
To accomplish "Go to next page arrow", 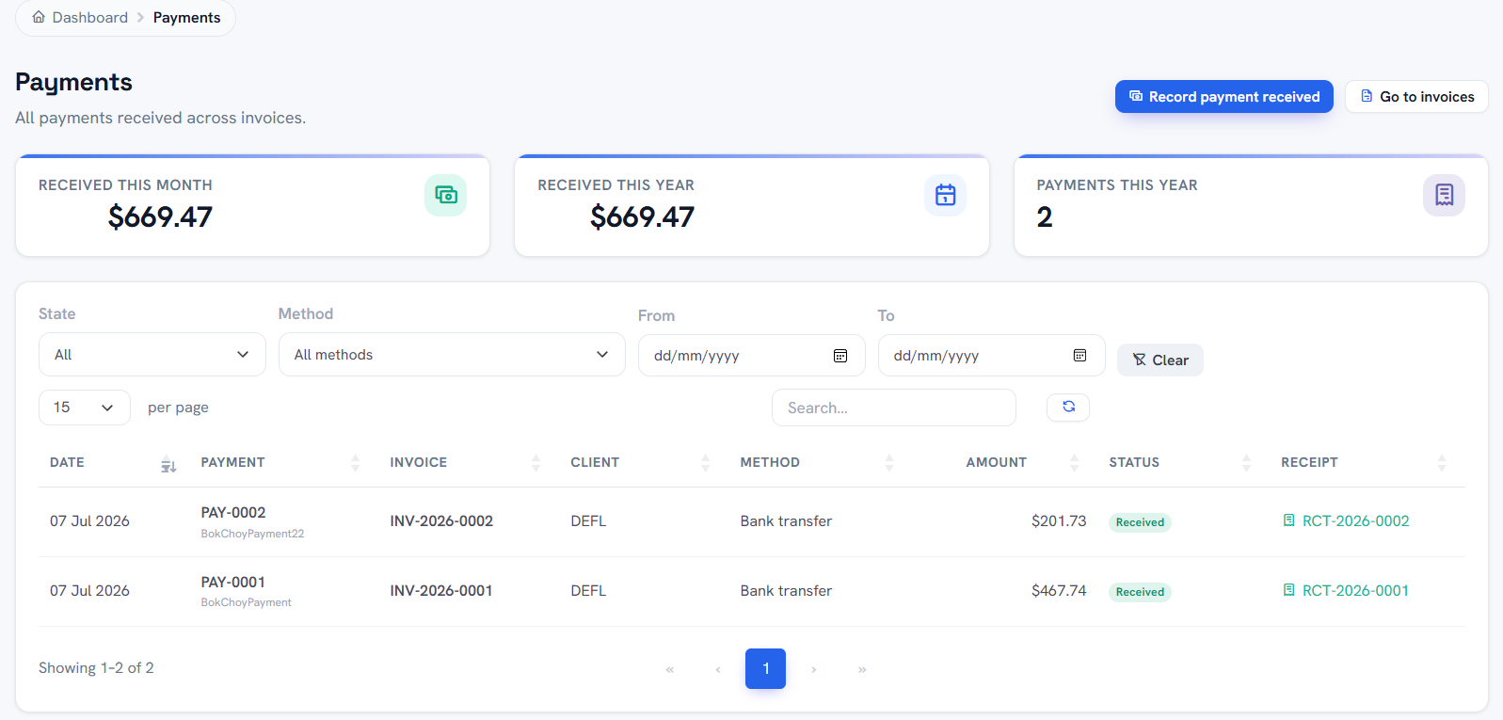I will (814, 669).
